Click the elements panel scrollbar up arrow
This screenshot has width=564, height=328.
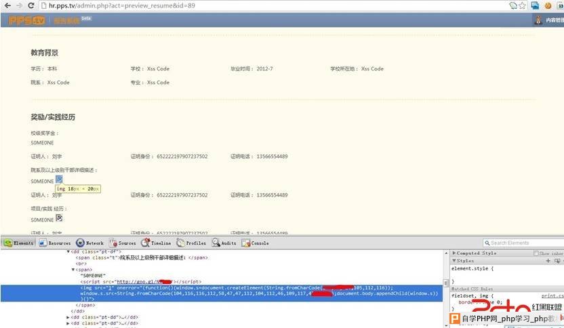point(446,253)
